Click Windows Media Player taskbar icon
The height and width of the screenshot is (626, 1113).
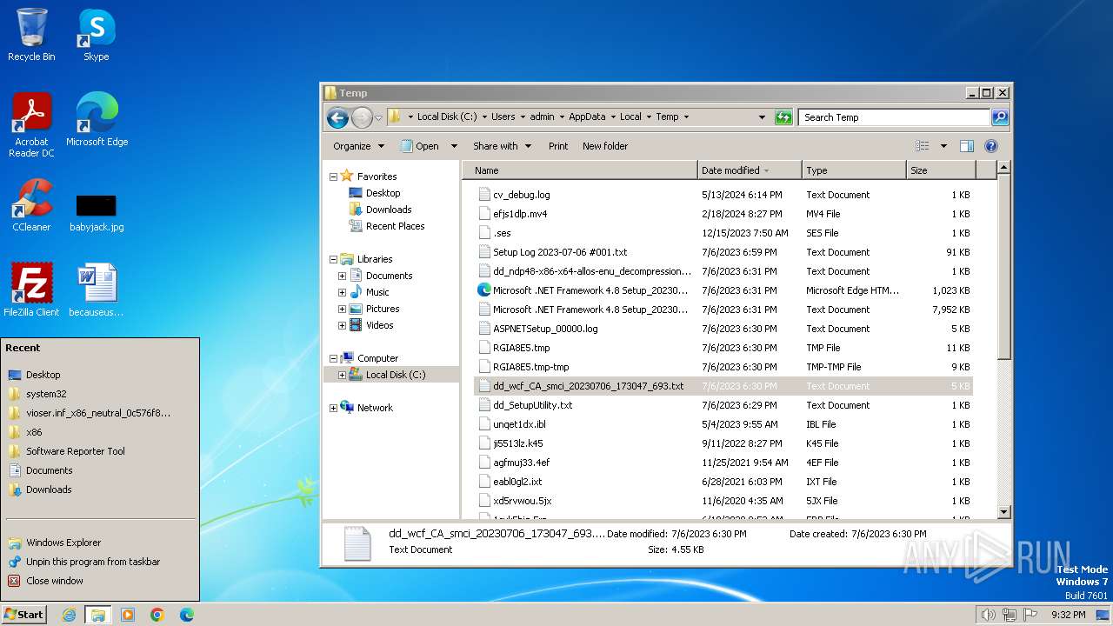pyautogui.click(x=128, y=615)
